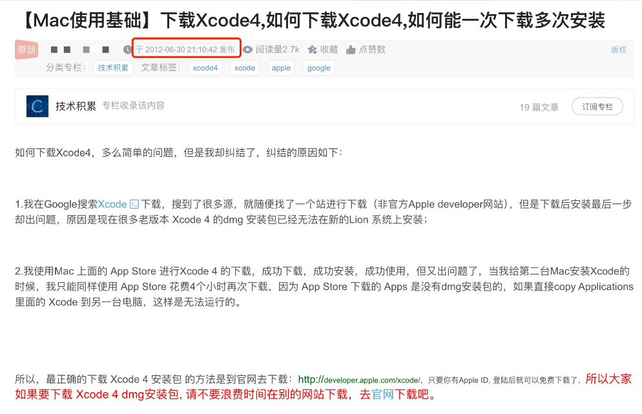This screenshot has width=642, height=414.
Task: Click the thumbs-up 点赞数 icon
Action: point(351,49)
